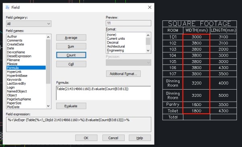Click the Sum button
Image resolution: width=242 pixels, height=147 pixels.
click(71, 47)
